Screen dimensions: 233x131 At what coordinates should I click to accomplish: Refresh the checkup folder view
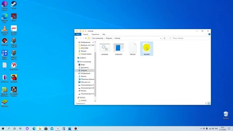165,38
